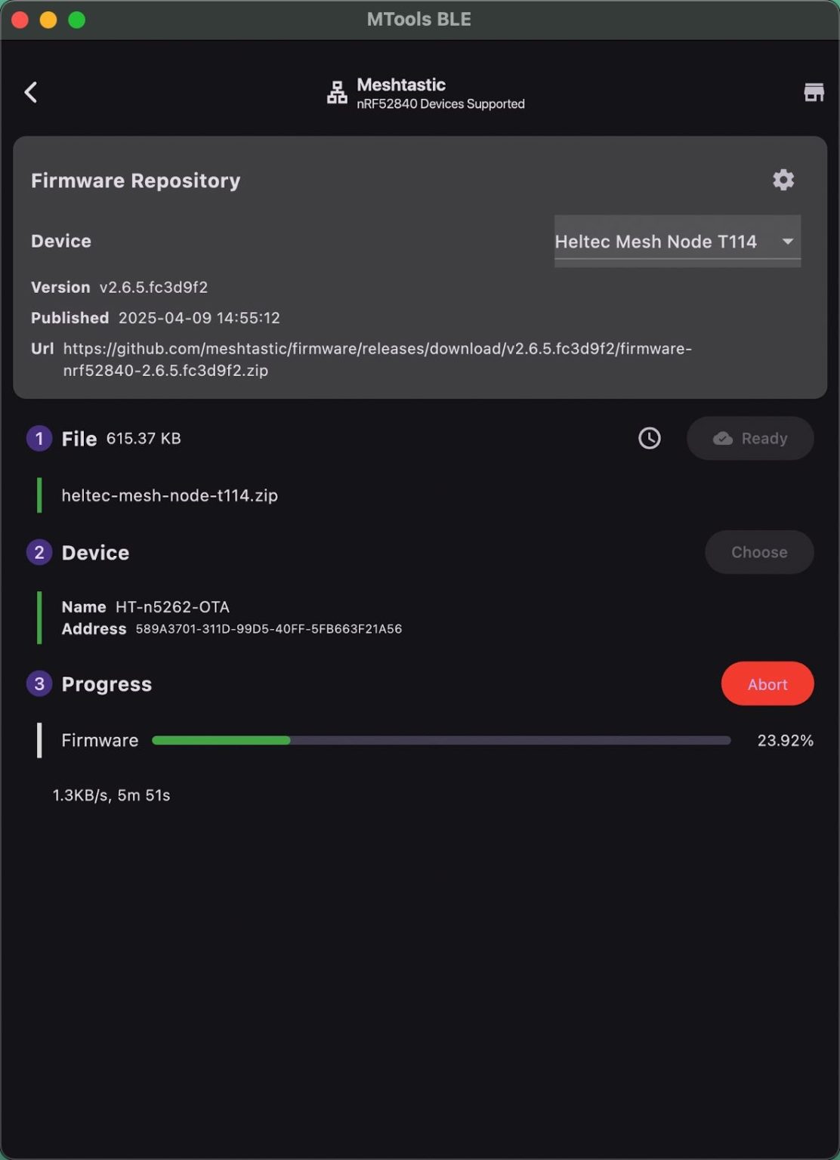
Task: Abort the firmware update
Action: (767, 683)
